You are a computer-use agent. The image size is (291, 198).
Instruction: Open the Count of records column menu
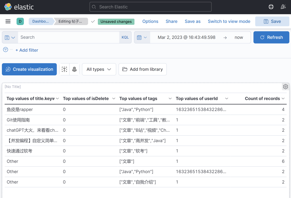(x=283, y=99)
